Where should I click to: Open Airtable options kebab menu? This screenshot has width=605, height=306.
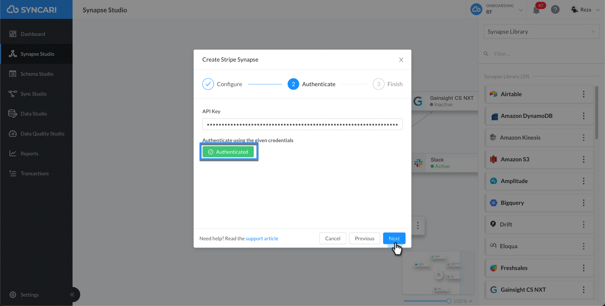click(584, 94)
